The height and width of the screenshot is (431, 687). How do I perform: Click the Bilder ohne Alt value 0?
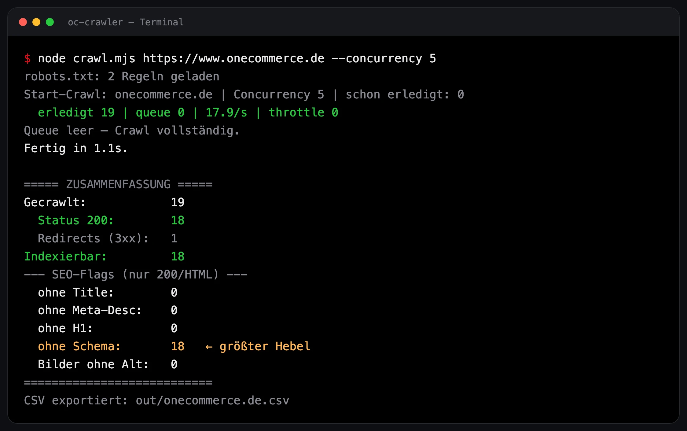tap(174, 364)
